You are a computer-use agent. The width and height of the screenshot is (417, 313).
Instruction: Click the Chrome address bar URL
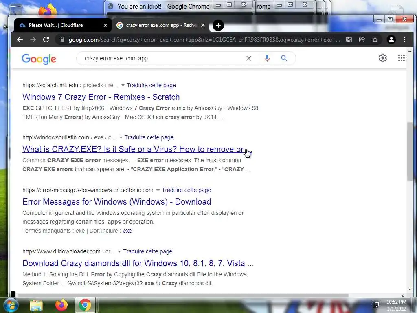click(x=204, y=40)
